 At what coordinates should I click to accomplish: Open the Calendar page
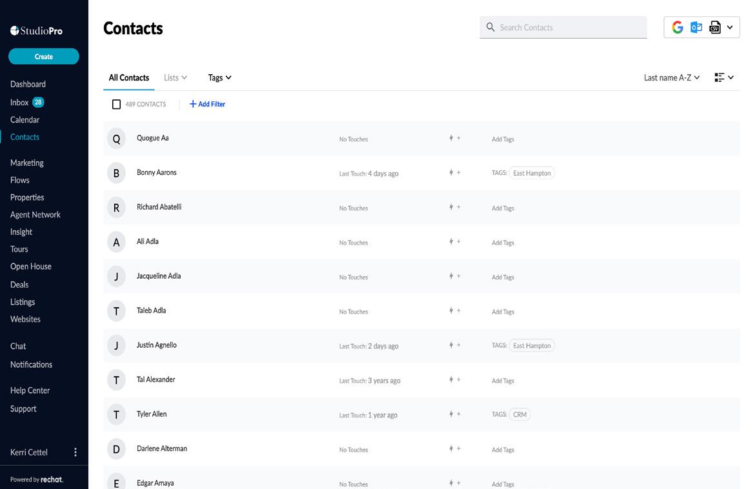(x=25, y=119)
